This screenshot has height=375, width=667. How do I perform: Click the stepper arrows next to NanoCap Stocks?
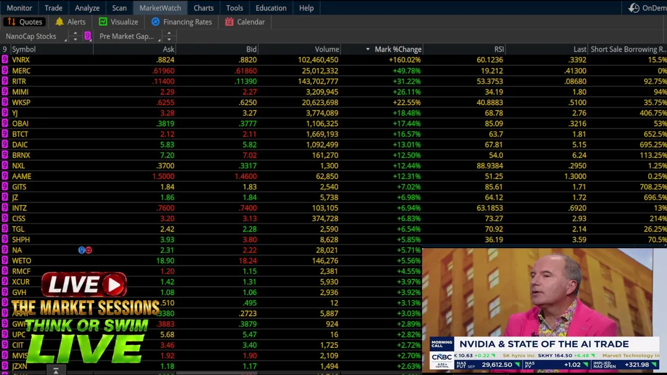pos(75,36)
